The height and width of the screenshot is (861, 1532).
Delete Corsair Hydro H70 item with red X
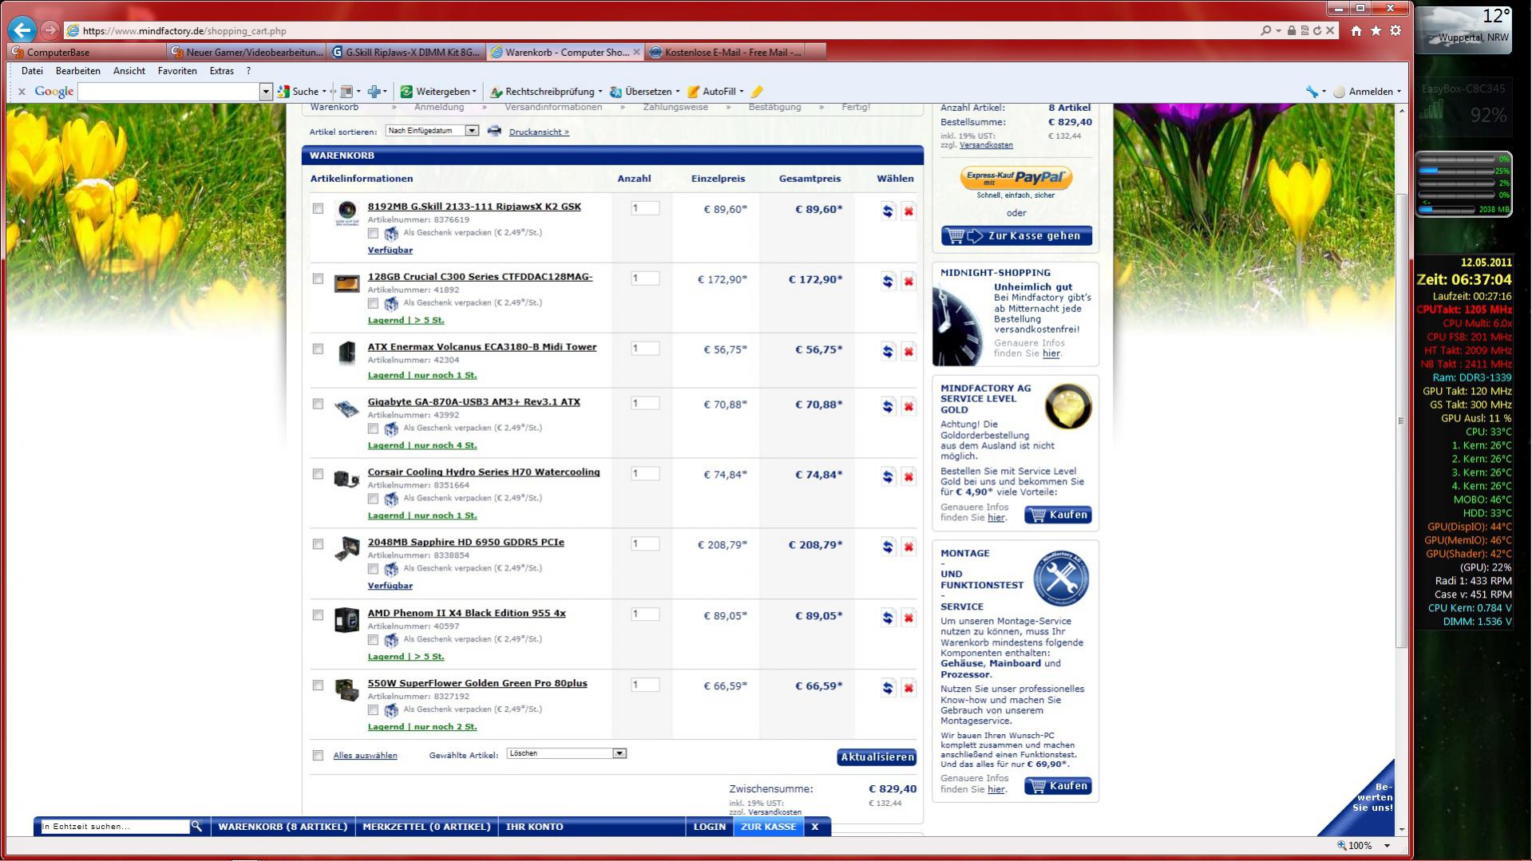point(909,476)
